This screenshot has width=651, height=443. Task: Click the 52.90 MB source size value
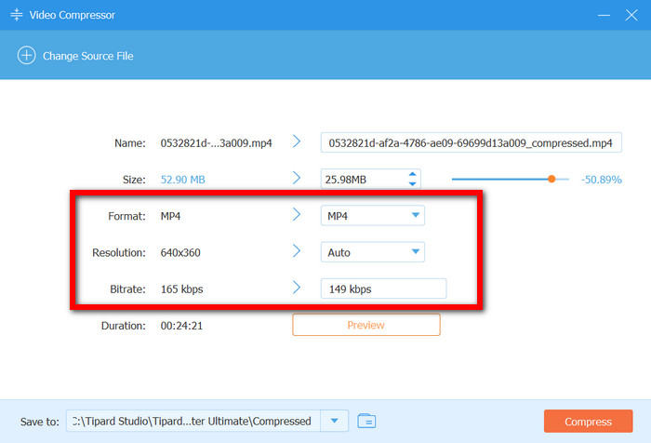tap(182, 180)
